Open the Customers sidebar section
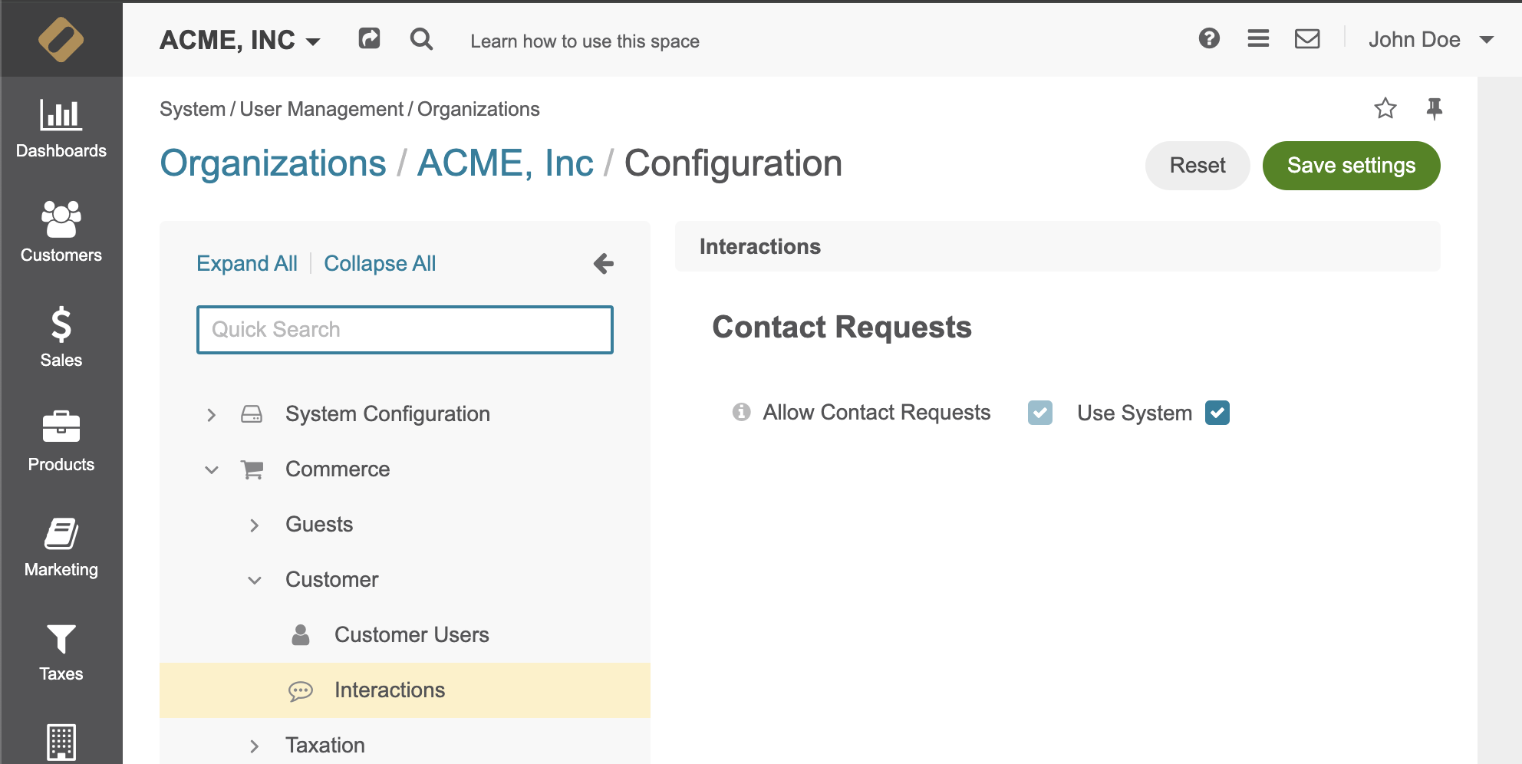1522x764 pixels. (61, 233)
